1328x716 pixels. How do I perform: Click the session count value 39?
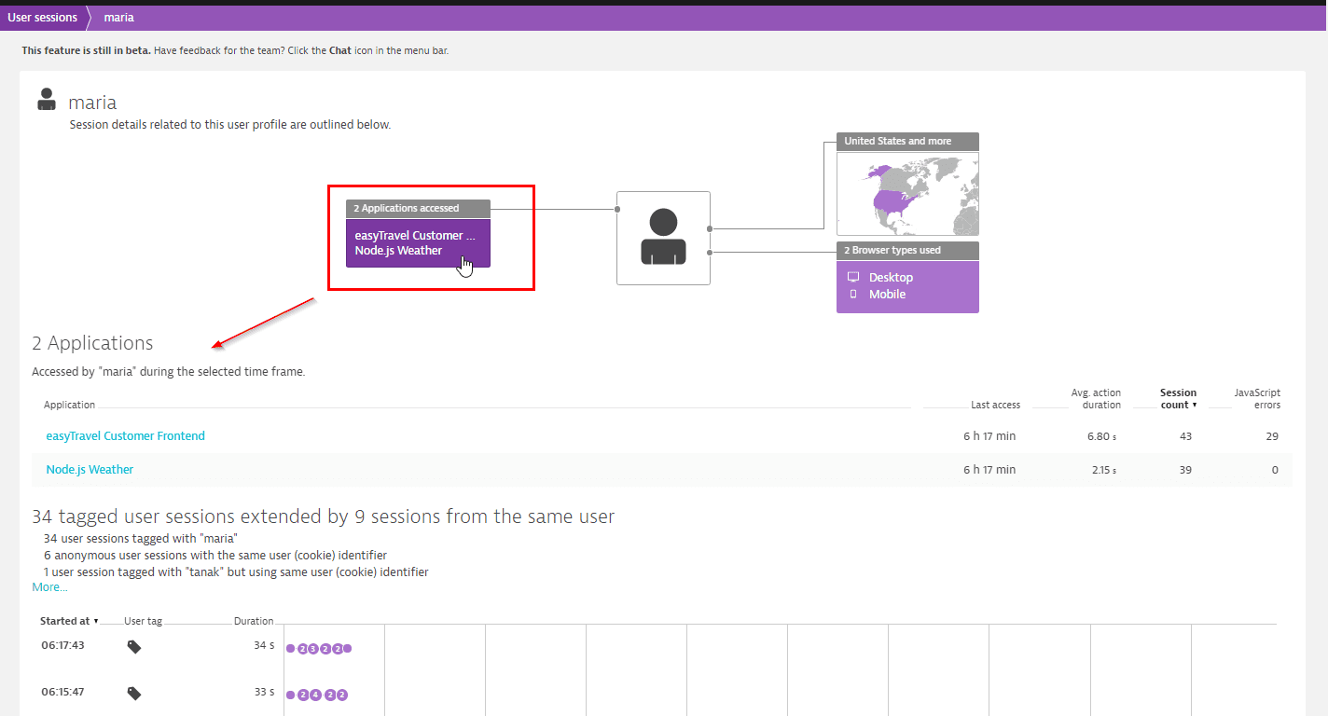(x=1185, y=470)
